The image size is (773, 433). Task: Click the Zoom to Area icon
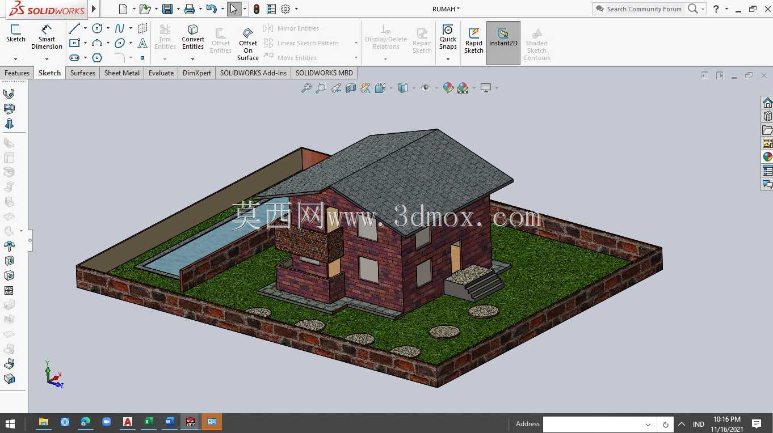(321, 88)
